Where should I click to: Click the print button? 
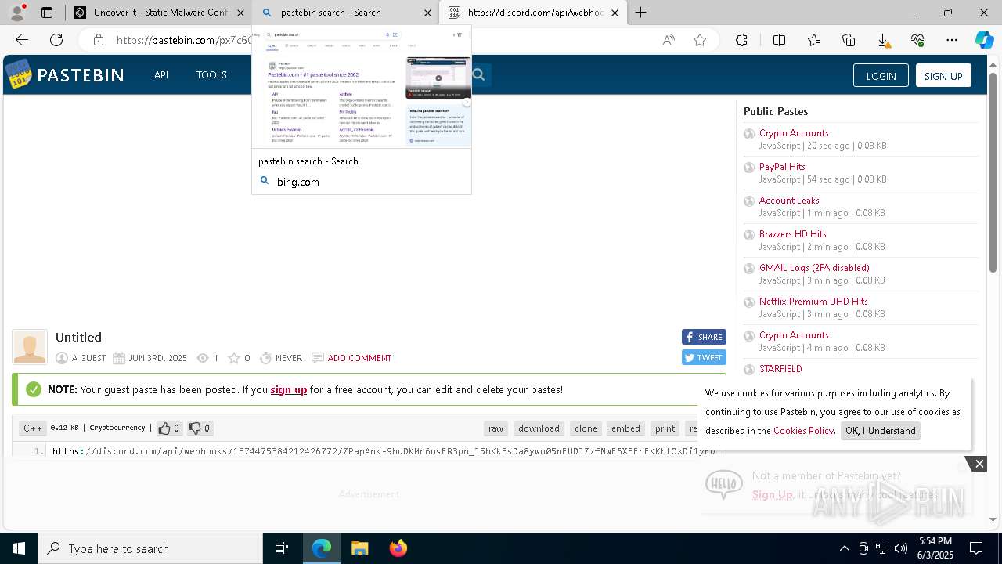point(665,428)
